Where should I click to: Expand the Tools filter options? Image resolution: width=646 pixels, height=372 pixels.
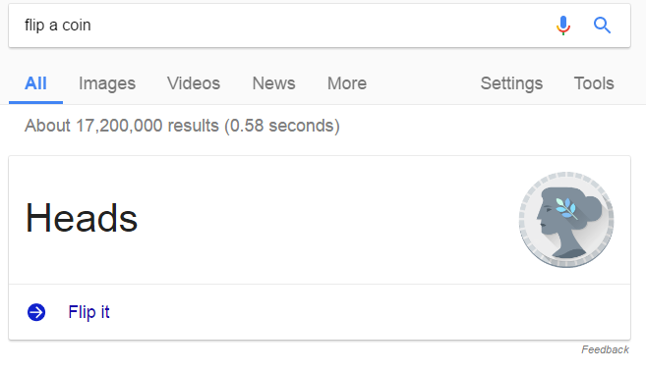point(594,83)
